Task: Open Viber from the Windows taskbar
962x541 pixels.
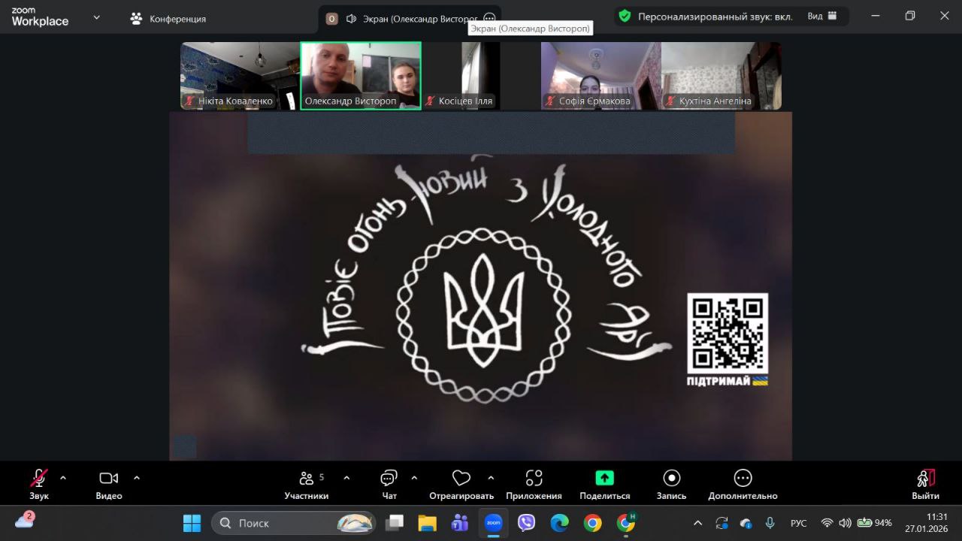Action: pos(527,523)
